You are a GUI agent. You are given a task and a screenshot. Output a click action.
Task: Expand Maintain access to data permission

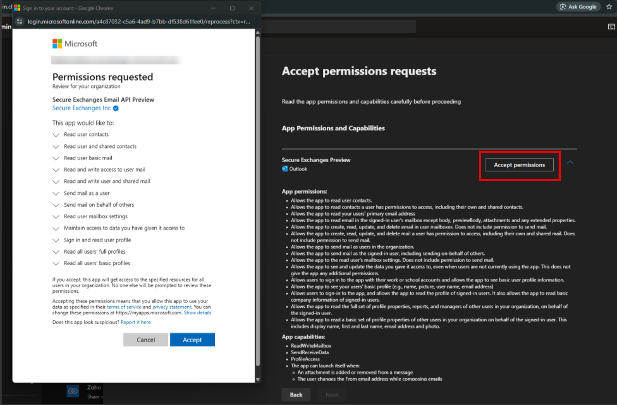click(56, 228)
